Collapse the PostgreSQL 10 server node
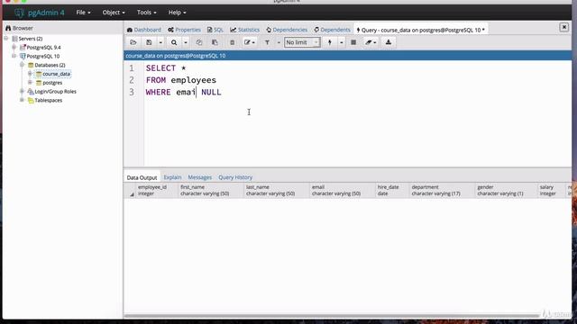Viewport: 577px width, 324px height. (14, 56)
